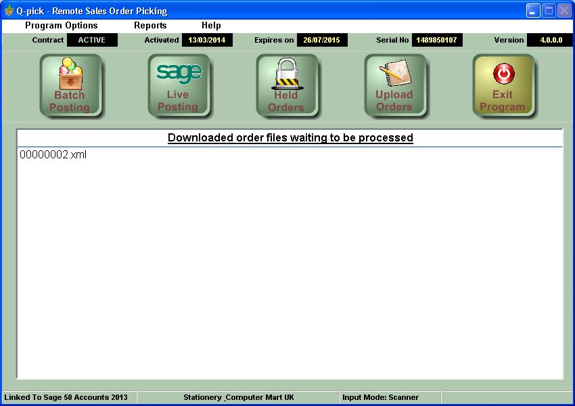Open Upload Orders
The height and width of the screenshot is (406, 575).
[x=395, y=86]
